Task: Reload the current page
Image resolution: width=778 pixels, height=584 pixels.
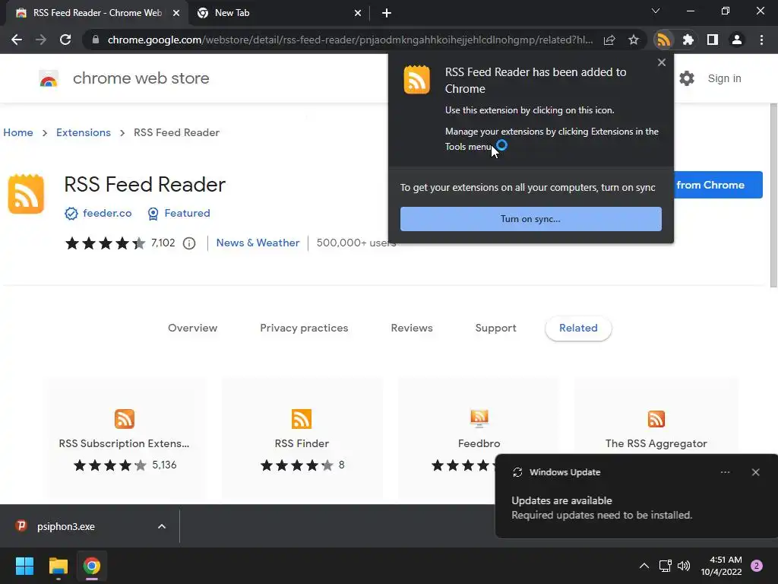Action: pos(65,40)
